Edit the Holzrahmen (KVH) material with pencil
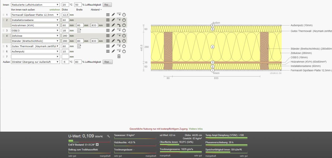 click(113, 25)
